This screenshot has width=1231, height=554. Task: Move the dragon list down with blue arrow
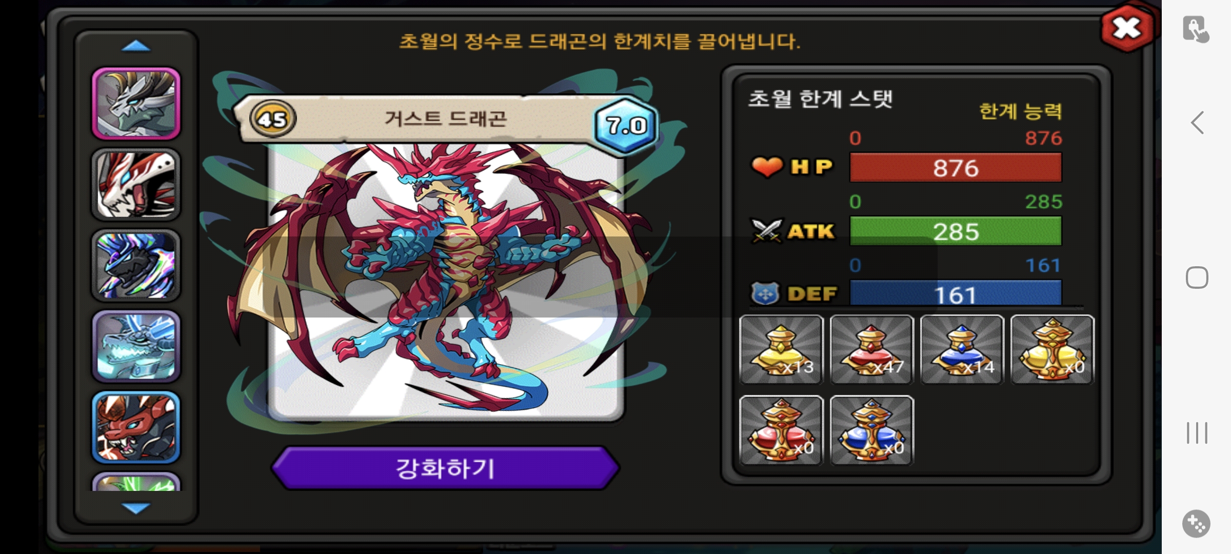[136, 508]
